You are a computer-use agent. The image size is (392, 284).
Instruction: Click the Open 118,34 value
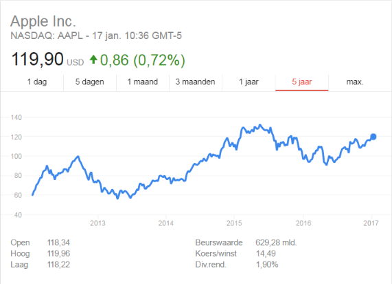[x=58, y=243]
